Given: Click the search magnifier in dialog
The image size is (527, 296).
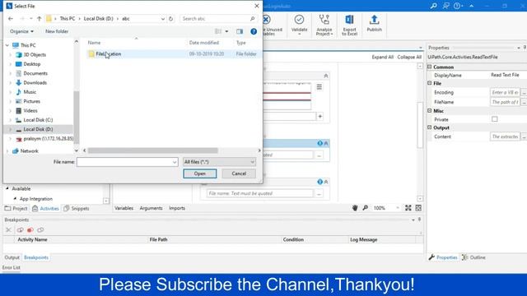Looking at the screenshot, I should [253, 19].
